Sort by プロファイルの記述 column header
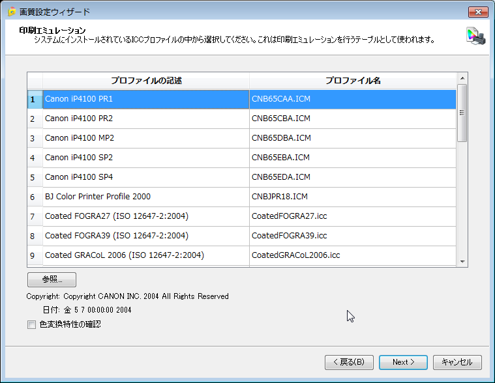Viewport: 495px width, 383px height. [x=145, y=80]
